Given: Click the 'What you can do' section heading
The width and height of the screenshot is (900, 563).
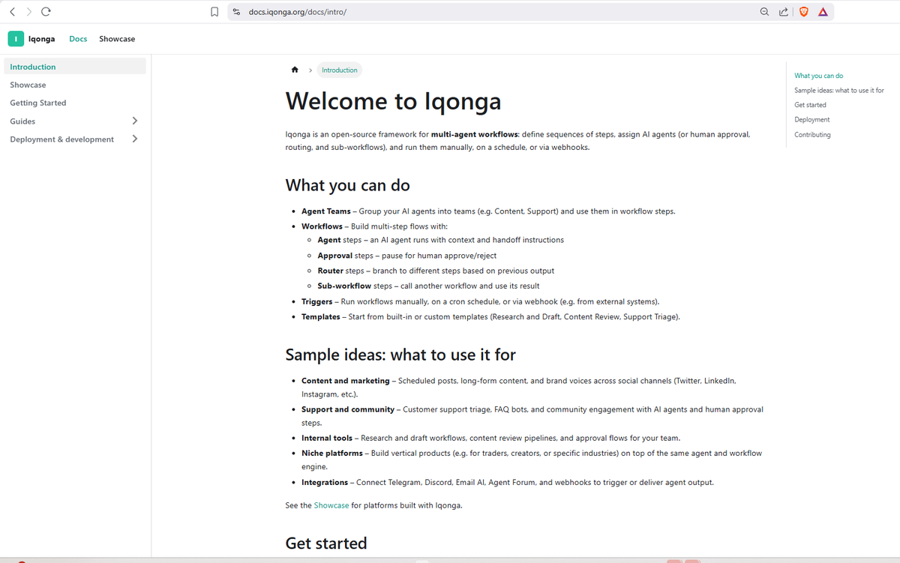Looking at the screenshot, I should click(348, 184).
